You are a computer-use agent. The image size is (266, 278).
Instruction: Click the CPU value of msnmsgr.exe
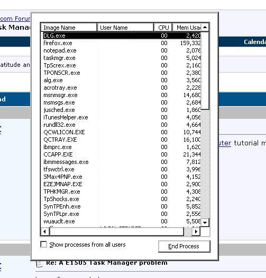(x=164, y=95)
